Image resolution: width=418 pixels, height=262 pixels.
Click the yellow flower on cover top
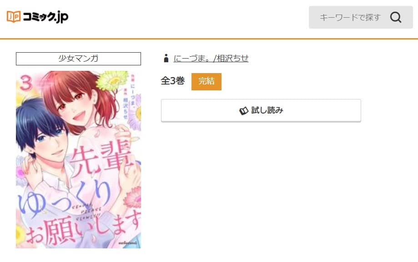[112, 79]
